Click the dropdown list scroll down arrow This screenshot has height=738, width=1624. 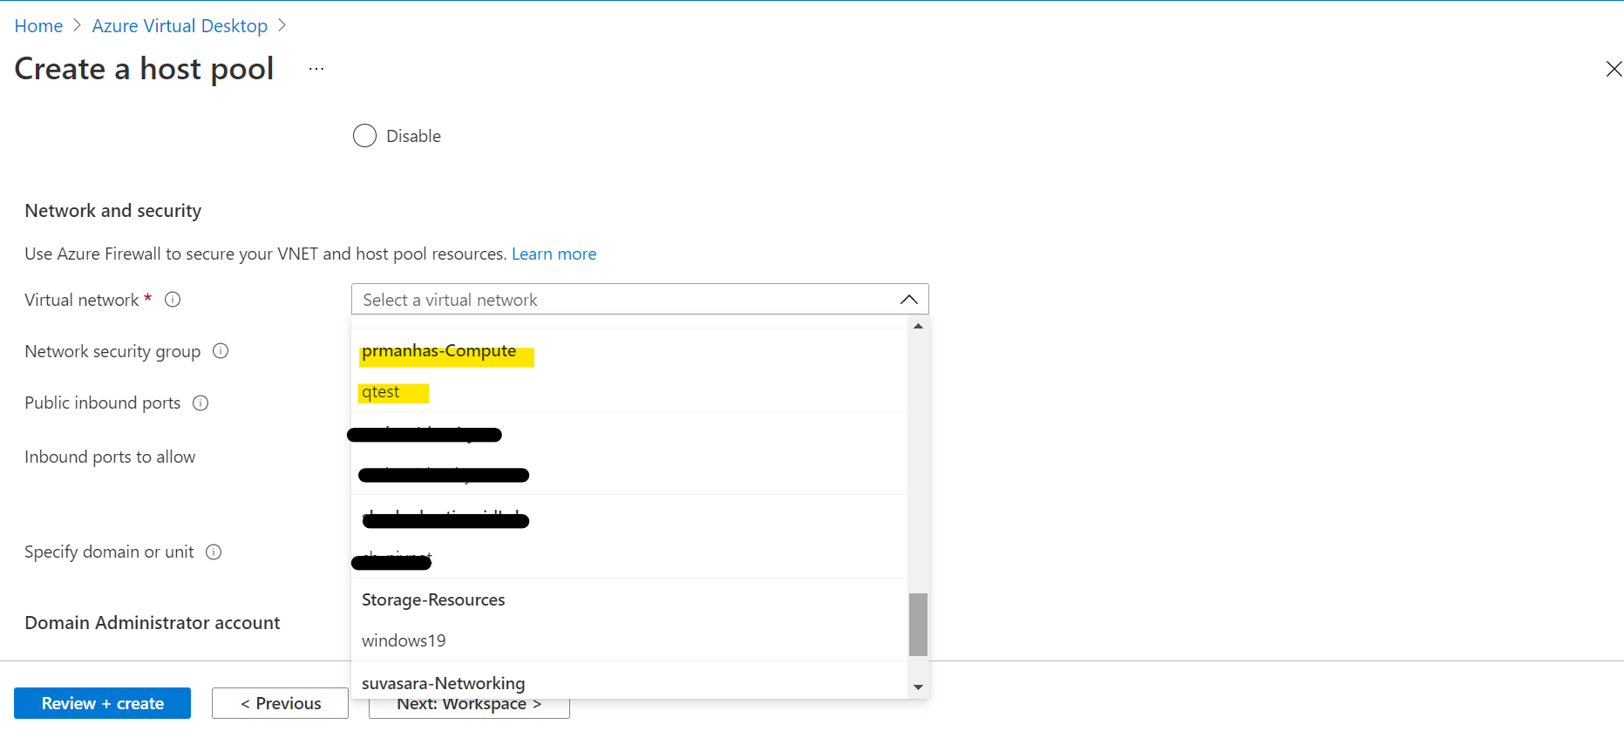coord(918,687)
